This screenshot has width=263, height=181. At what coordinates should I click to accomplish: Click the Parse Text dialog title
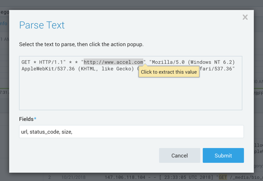pos(42,25)
